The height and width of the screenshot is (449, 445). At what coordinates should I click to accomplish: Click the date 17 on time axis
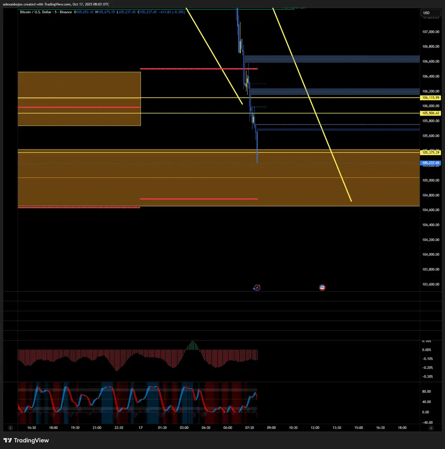click(141, 428)
